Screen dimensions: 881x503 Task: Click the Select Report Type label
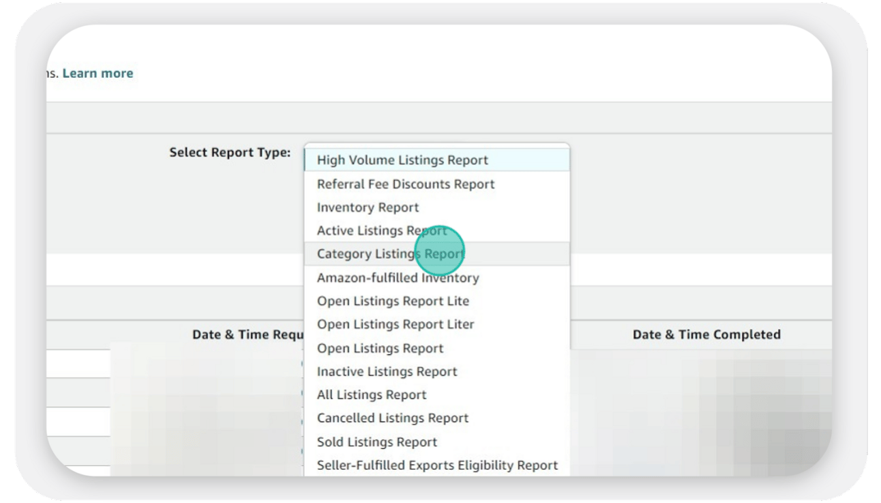click(x=230, y=152)
